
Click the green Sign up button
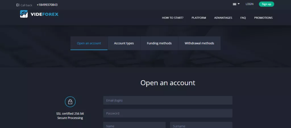266,4
